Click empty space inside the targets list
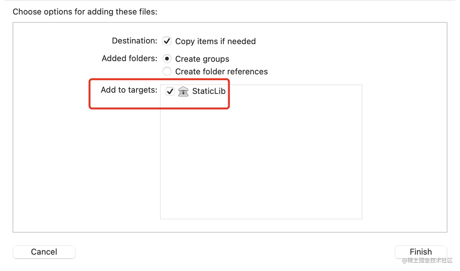Screen dimensions: 460x271 click(x=261, y=158)
